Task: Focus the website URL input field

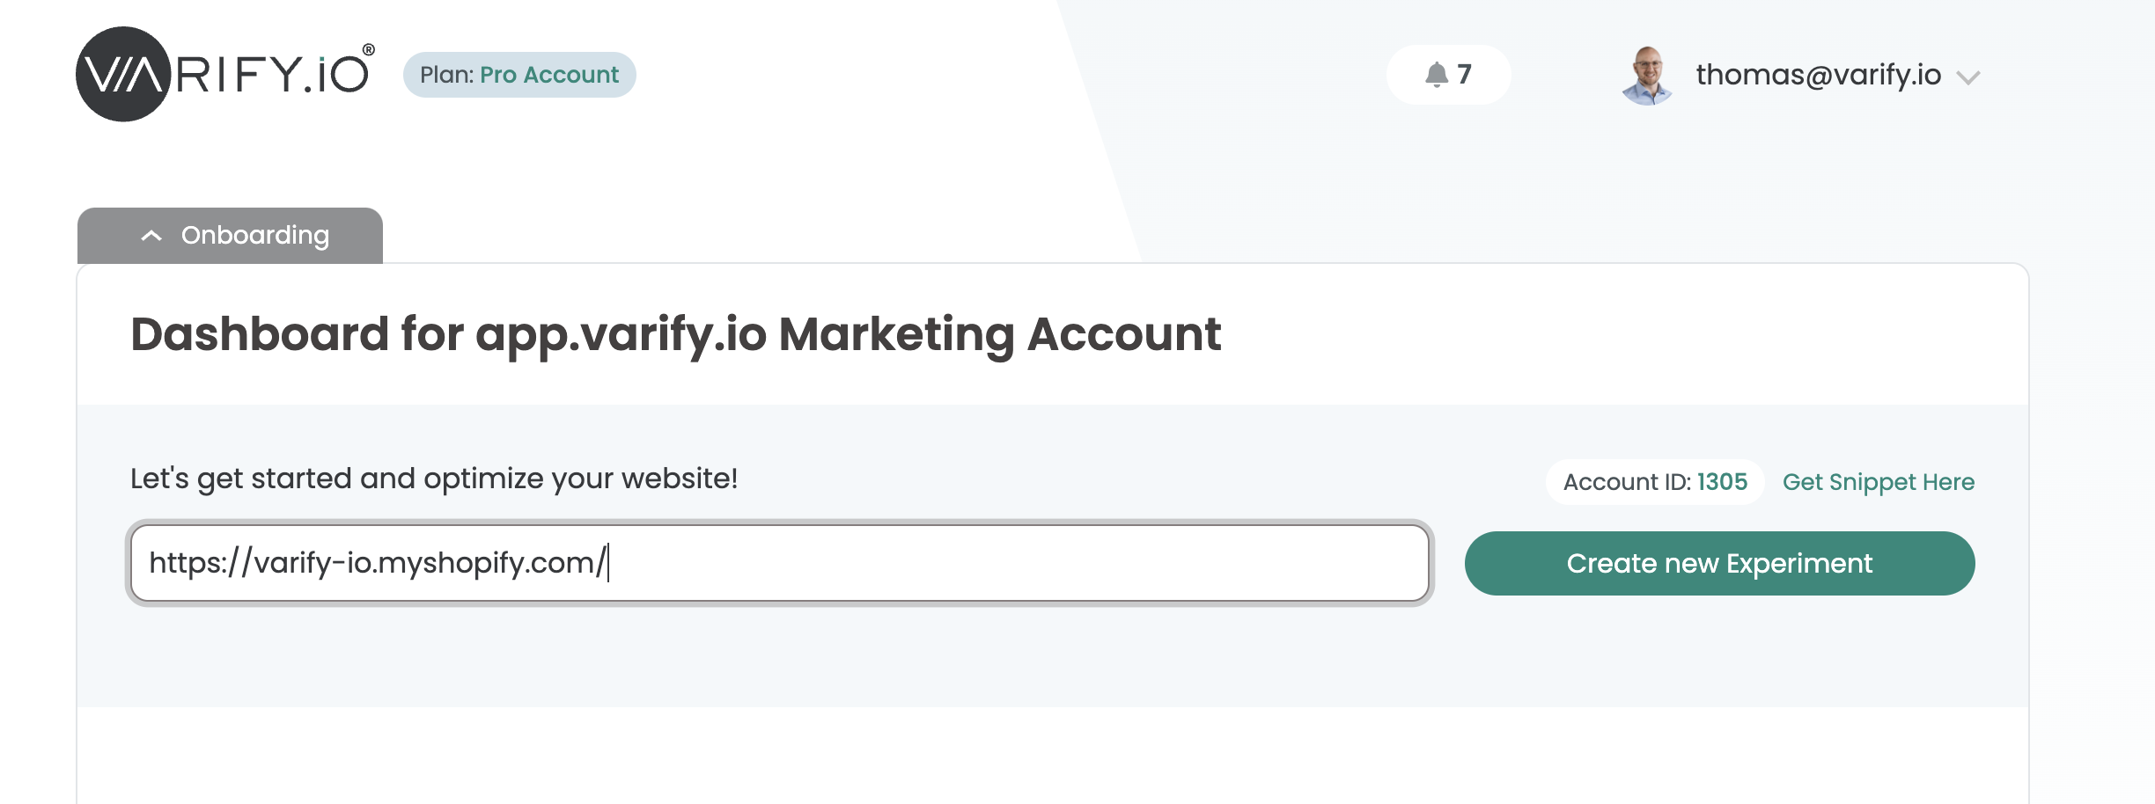Action: pos(780,563)
